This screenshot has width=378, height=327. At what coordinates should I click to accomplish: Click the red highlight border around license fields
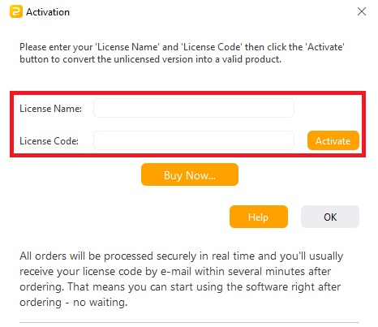188,93
